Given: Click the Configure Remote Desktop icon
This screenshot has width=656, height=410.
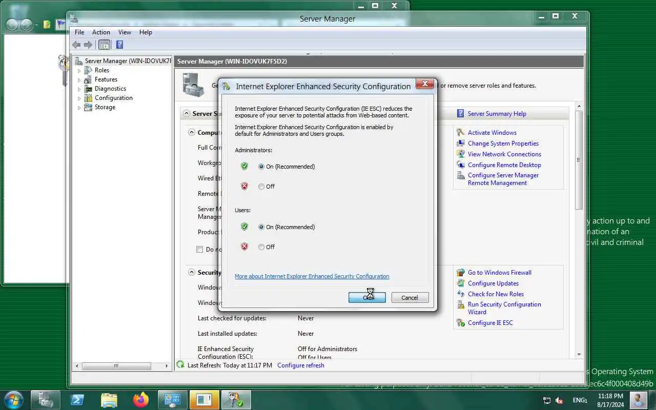Looking at the screenshot, I should (461, 165).
